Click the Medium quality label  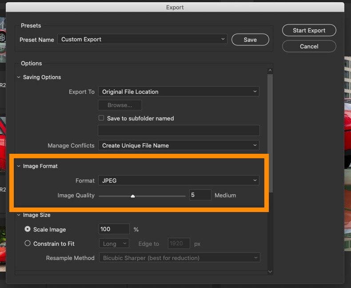[x=225, y=195]
